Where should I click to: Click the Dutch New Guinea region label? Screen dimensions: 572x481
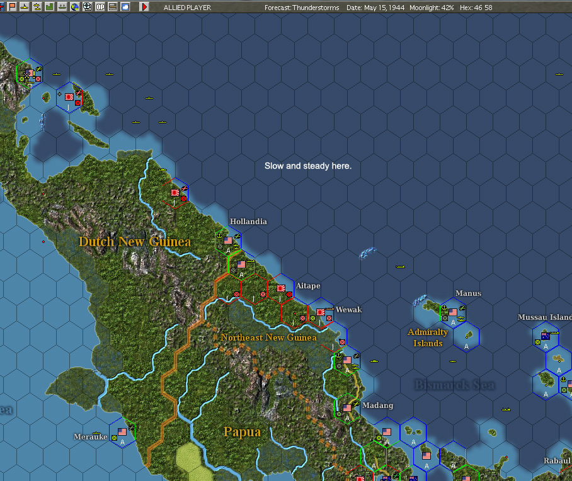point(135,242)
